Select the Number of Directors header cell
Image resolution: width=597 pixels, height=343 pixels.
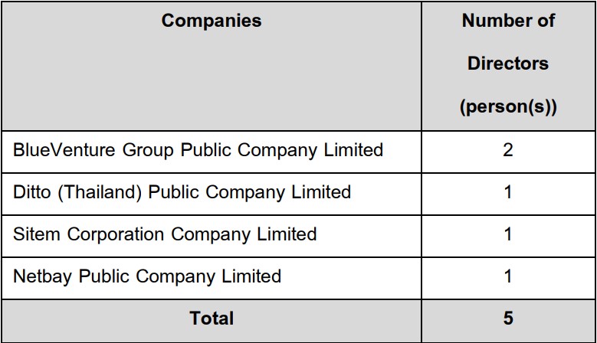(508, 66)
